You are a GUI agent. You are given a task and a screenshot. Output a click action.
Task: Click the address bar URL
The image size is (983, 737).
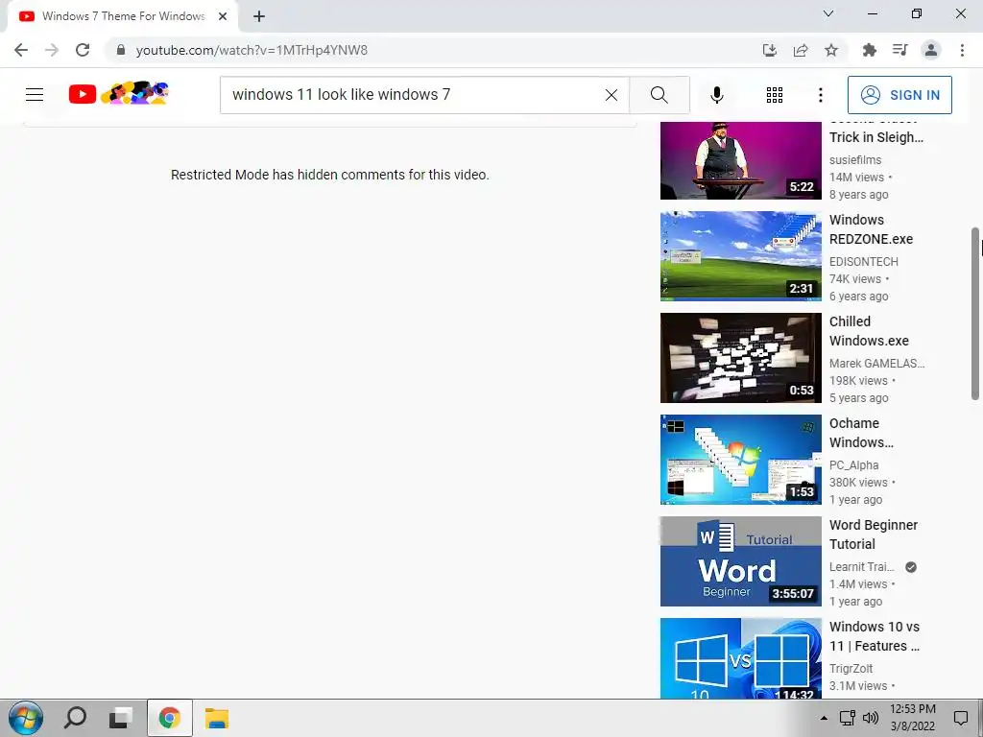(x=252, y=50)
